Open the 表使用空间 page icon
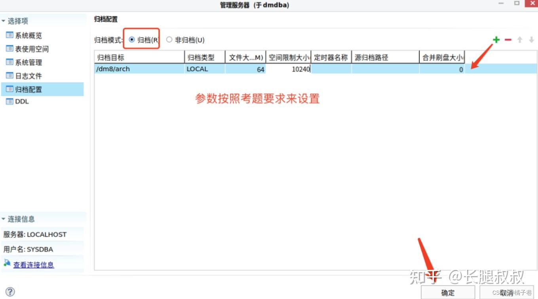The height and width of the screenshot is (299, 538). [10, 49]
